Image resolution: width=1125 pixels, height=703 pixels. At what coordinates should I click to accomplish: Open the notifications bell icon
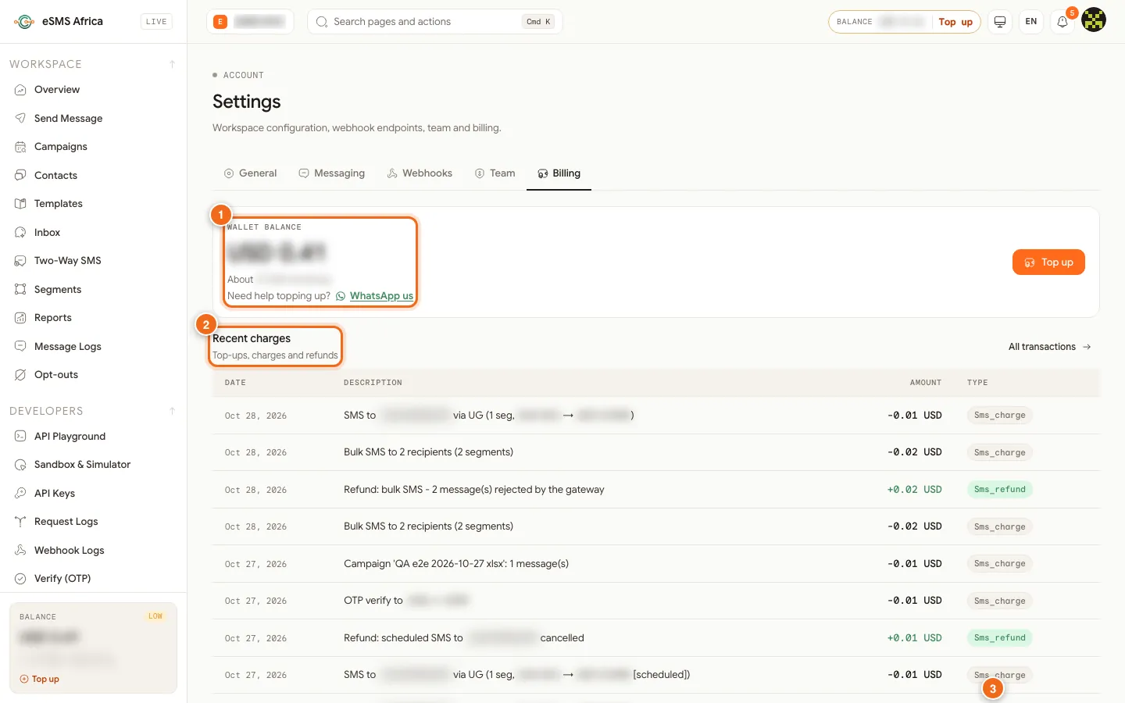tap(1062, 22)
